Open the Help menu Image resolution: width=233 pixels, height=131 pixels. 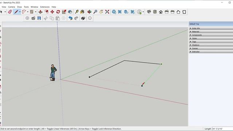54,7
